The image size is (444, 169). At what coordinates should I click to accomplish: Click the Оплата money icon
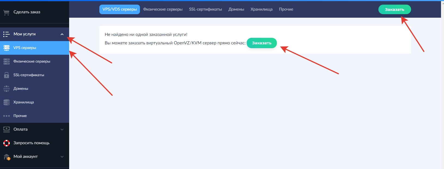[x=6, y=130]
